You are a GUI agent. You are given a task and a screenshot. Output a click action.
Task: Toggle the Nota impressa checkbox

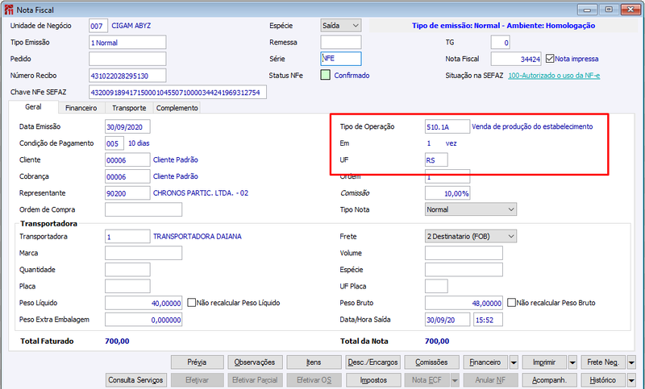click(x=550, y=59)
